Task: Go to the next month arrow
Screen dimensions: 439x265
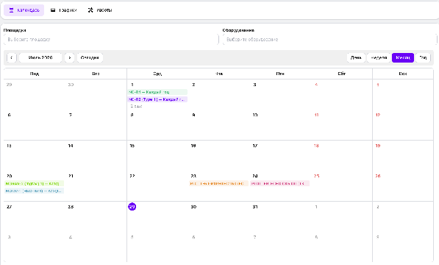Action: tap(69, 57)
